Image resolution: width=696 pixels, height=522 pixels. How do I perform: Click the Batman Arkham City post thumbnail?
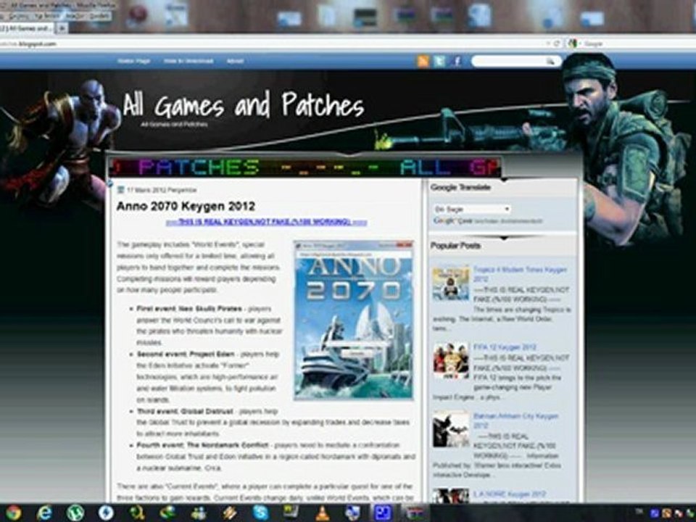click(x=450, y=429)
